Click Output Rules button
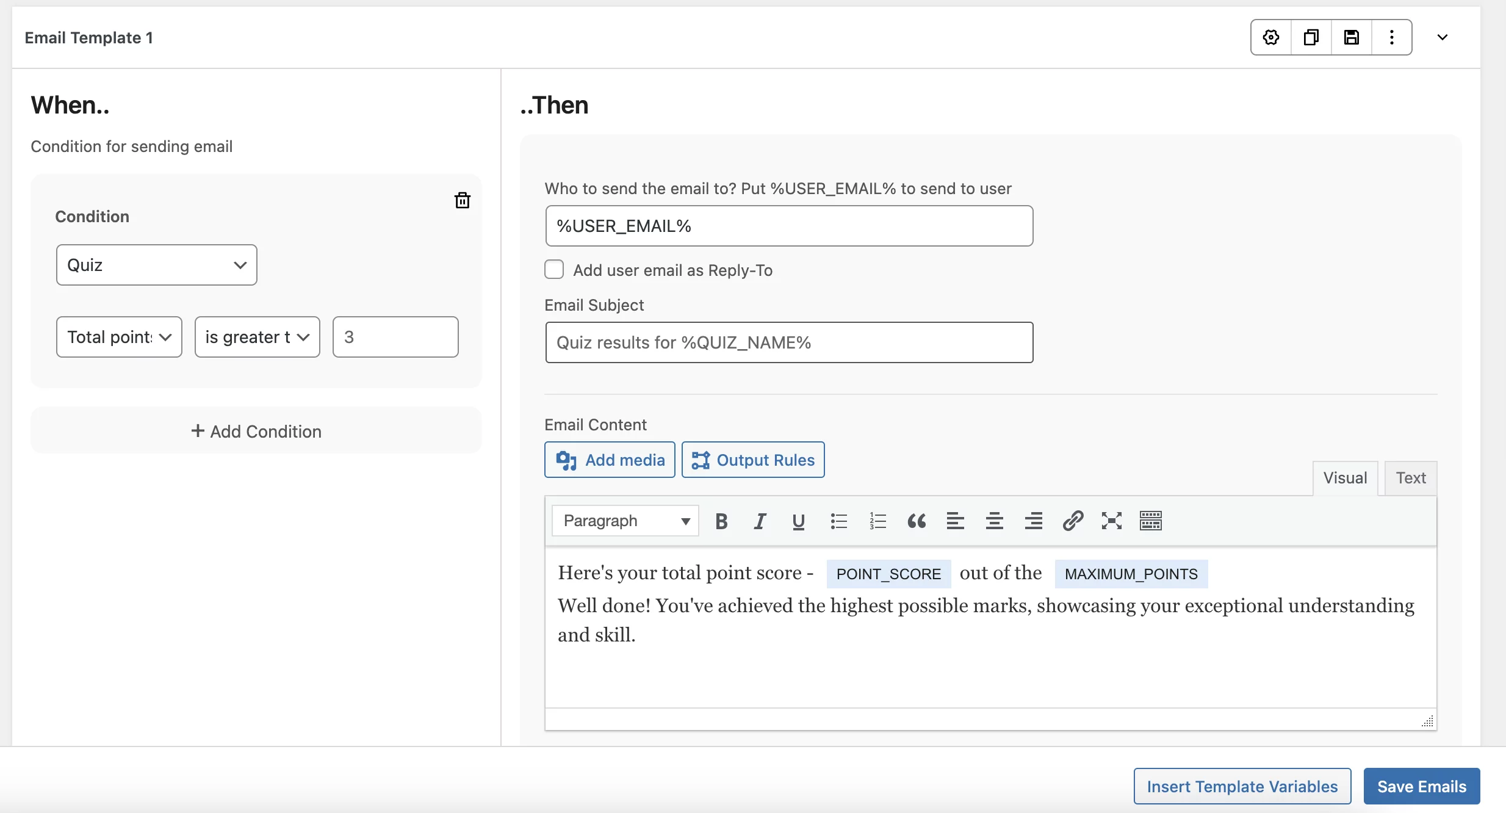Image resolution: width=1506 pixels, height=813 pixels. pyautogui.click(x=753, y=460)
